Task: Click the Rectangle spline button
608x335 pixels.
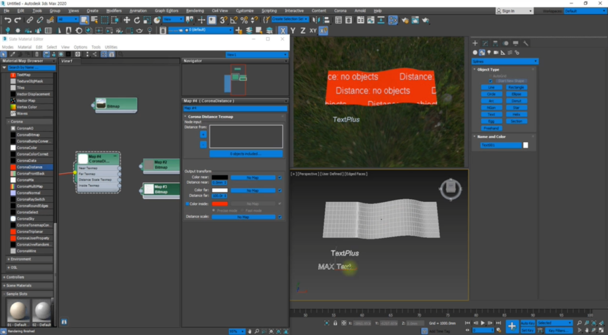Action: tap(516, 88)
